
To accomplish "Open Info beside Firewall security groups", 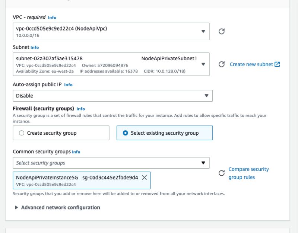I will tap(80, 109).
